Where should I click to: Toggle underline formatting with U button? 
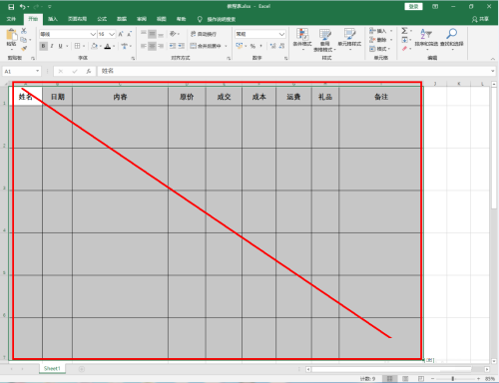point(60,46)
